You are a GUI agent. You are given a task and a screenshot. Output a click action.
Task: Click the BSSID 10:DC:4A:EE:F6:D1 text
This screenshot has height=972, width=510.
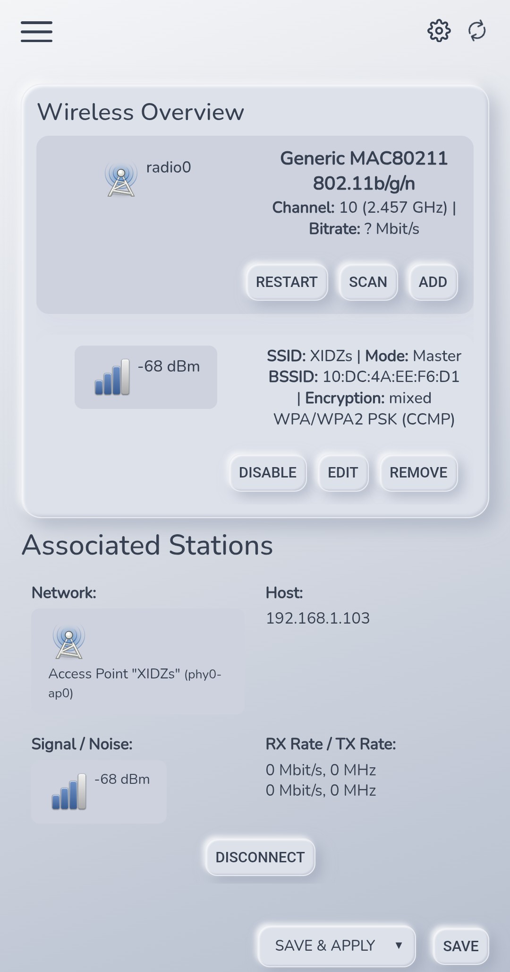(364, 377)
